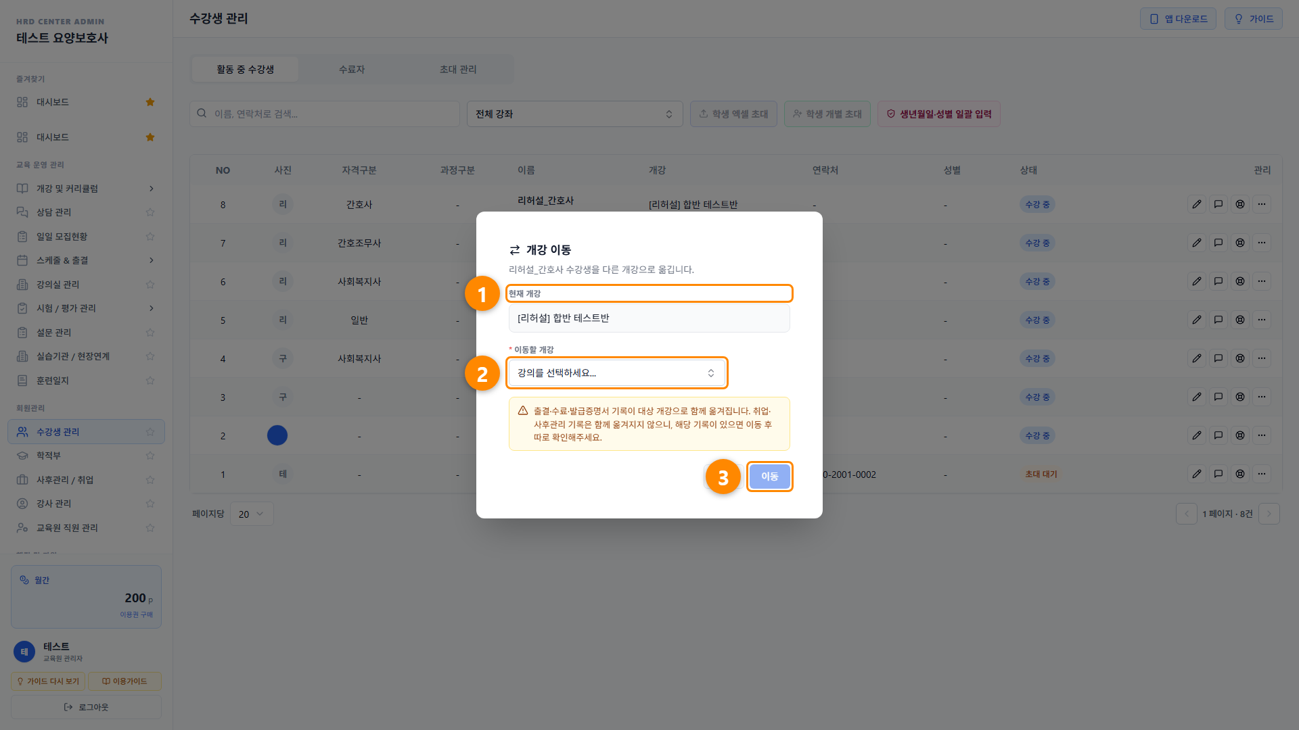Open 사후관리 / 취업 in the sidebar

tap(86, 480)
